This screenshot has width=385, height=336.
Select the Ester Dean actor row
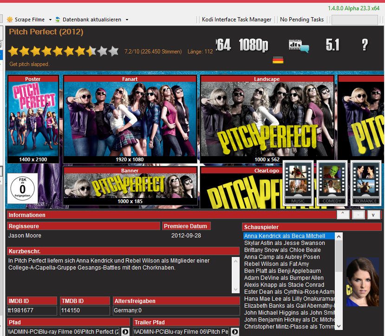(x=289, y=292)
